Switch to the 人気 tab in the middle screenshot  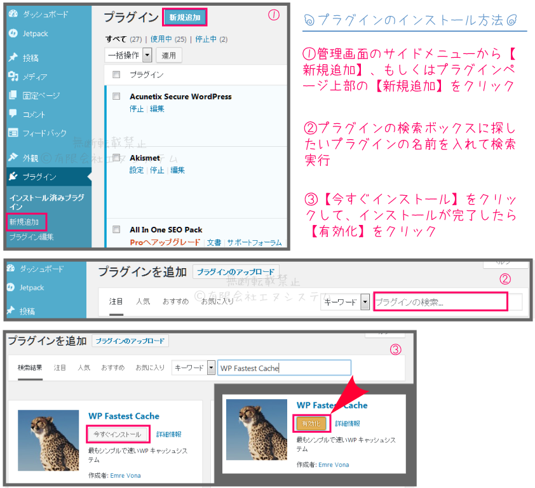[143, 301]
